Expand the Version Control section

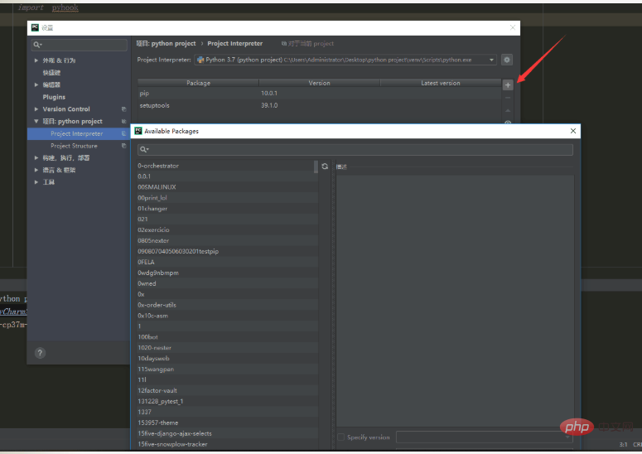[36, 109]
